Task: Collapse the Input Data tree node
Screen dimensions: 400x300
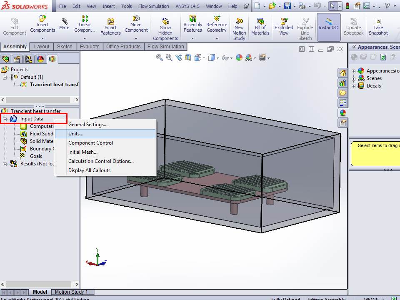Action: [x=5, y=119]
